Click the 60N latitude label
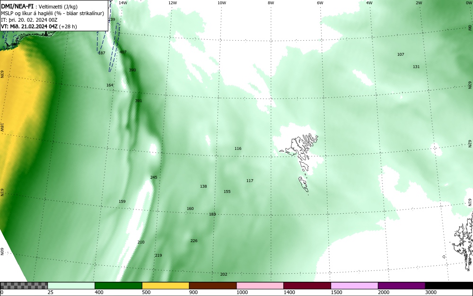Viewport: 473px width, 296px height. tap(2, 252)
